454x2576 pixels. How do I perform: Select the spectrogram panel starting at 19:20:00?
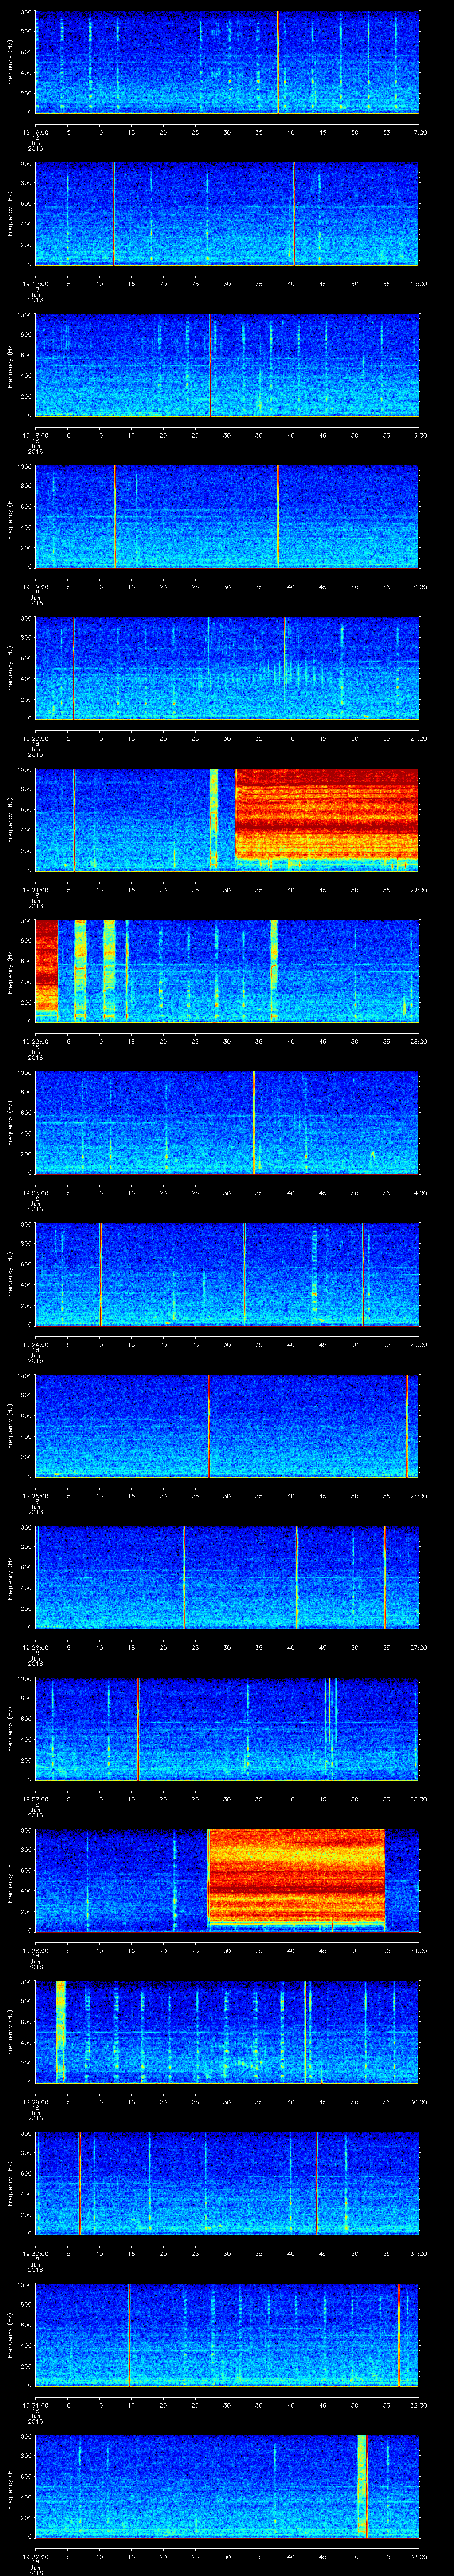227,668
